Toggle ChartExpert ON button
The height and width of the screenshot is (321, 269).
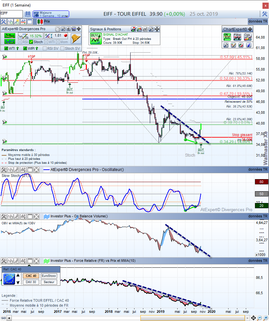[x=227, y=37]
